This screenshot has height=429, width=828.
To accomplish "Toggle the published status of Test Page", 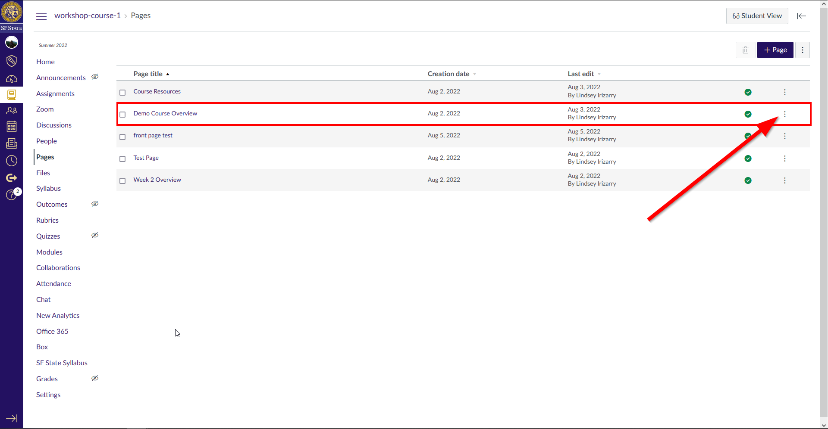I will pos(748,159).
